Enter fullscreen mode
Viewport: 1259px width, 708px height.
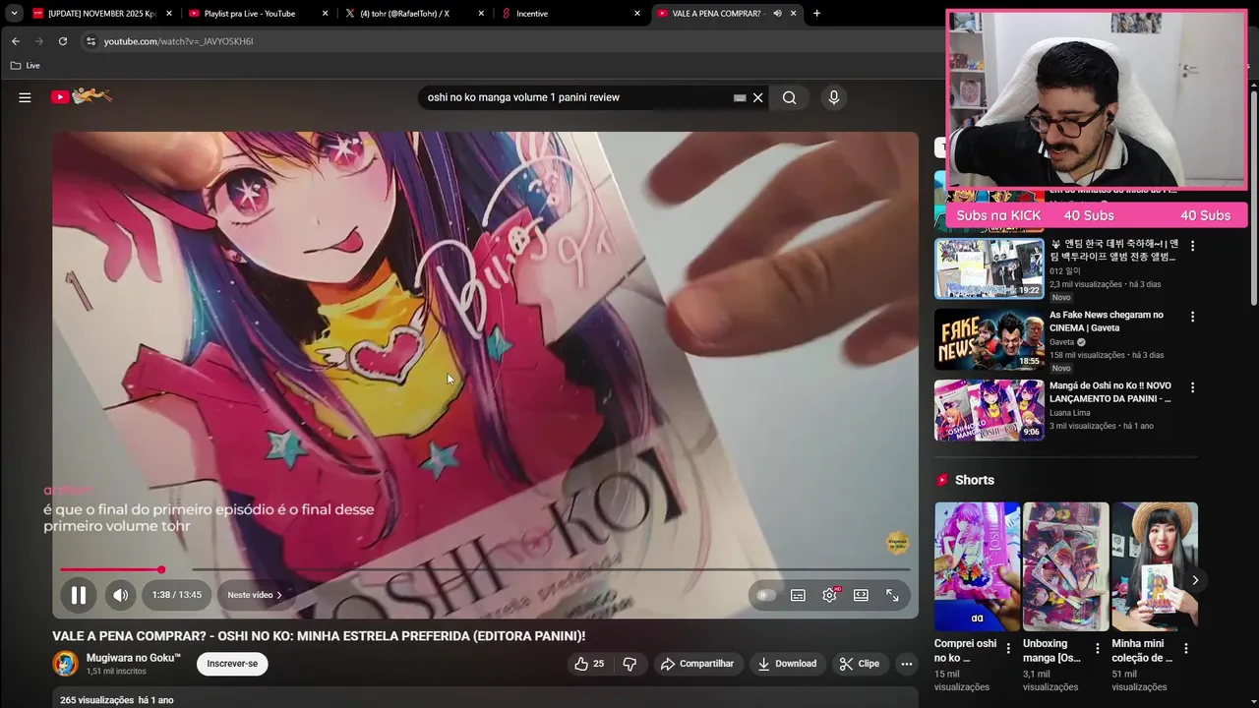pos(892,595)
